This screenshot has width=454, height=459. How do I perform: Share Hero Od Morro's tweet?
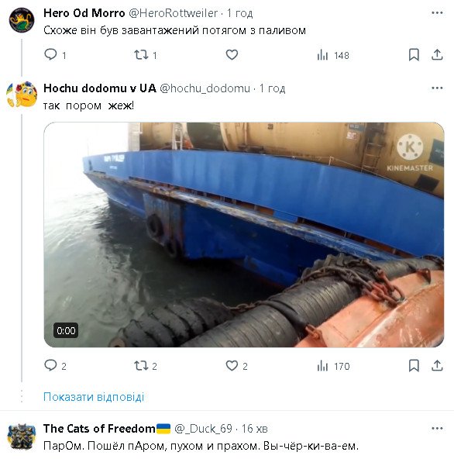(x=437, y=55)
